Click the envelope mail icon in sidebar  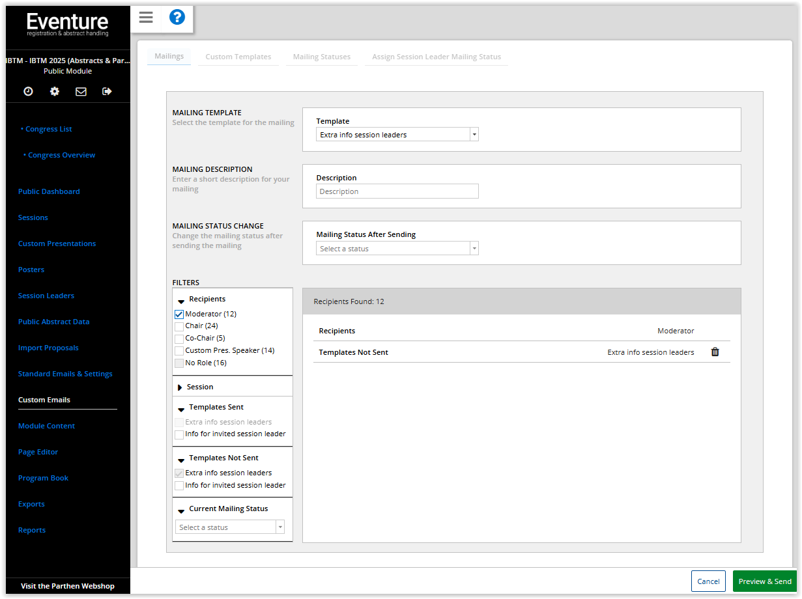click(81, 92)
